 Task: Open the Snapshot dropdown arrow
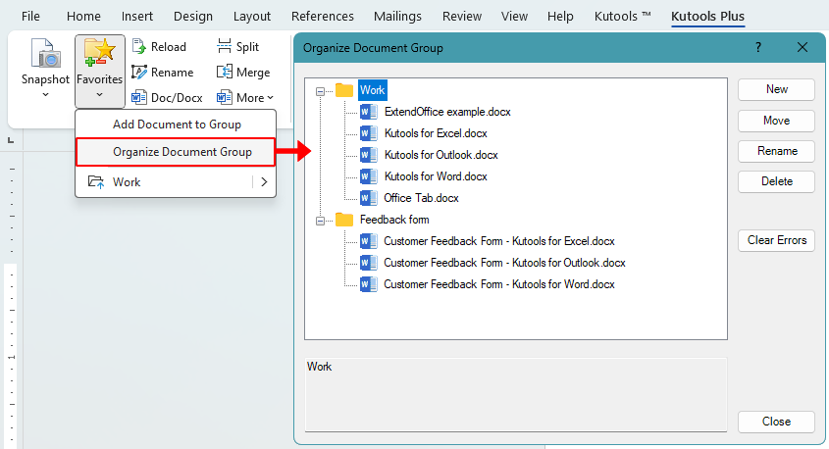pos(45,95)
